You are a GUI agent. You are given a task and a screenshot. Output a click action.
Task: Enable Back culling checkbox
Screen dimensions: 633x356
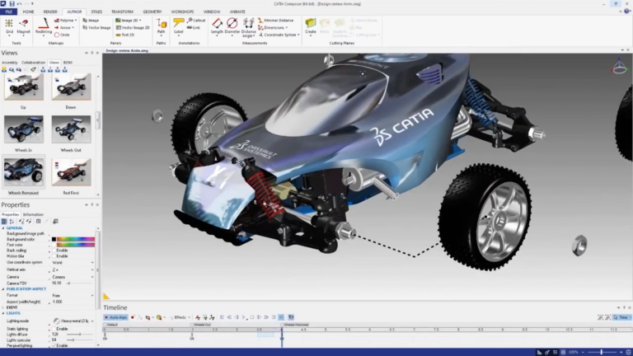54,251
